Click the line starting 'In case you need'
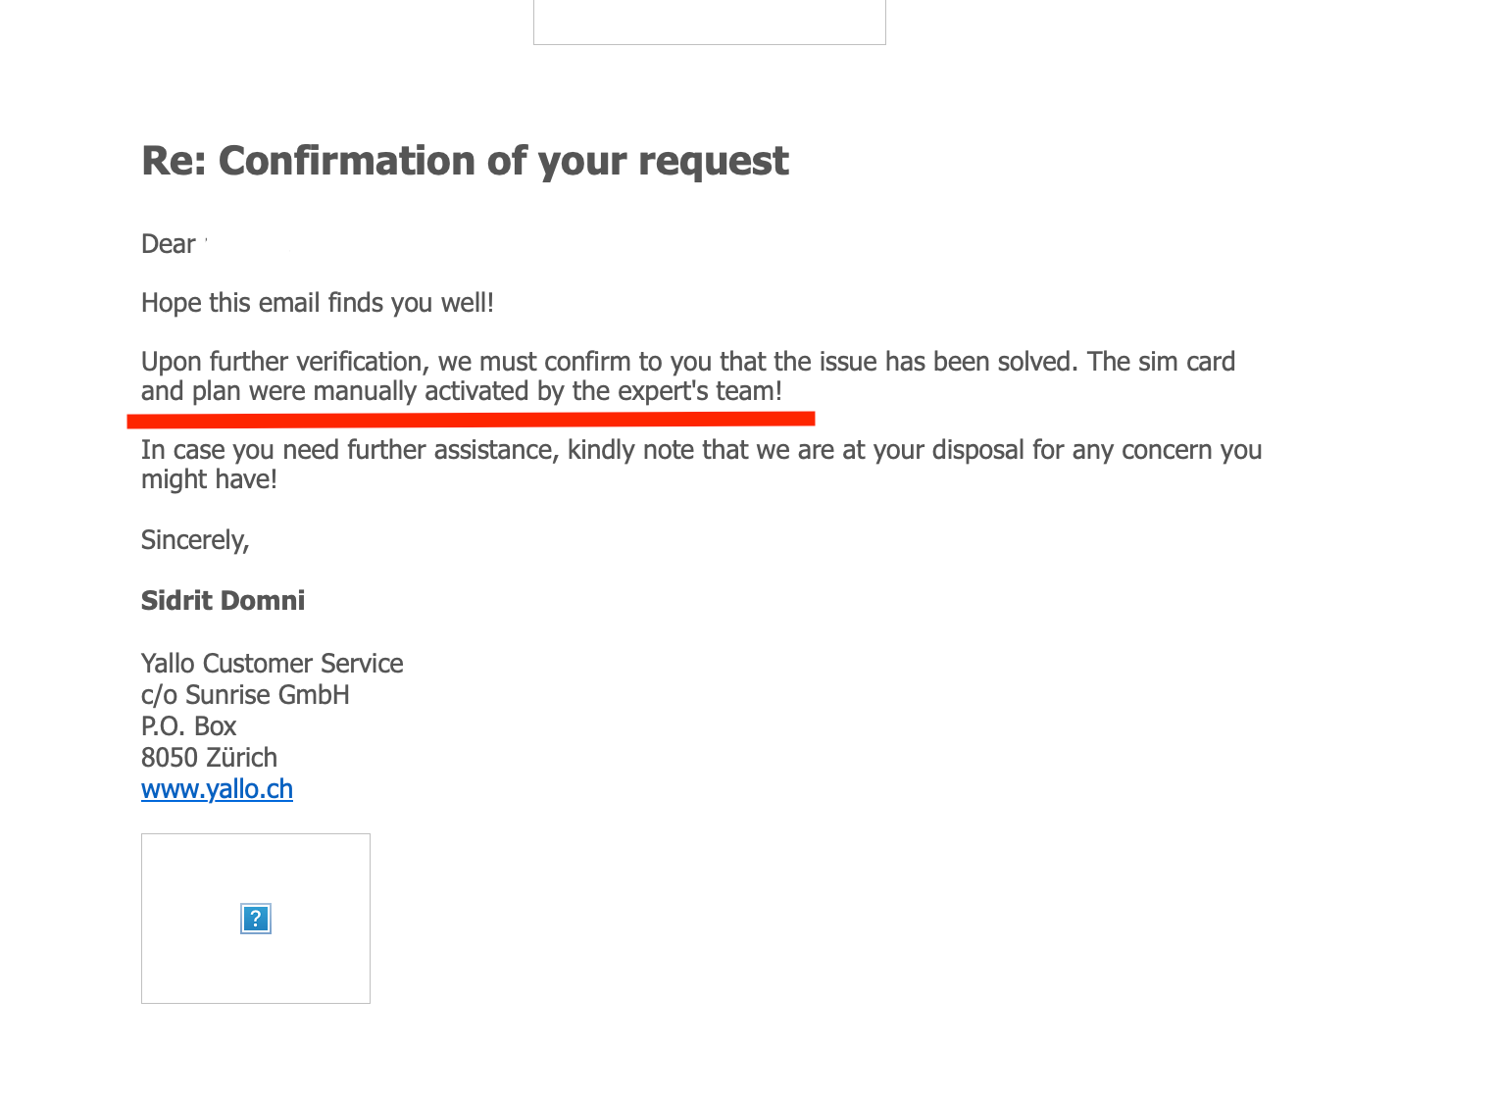1498x1098 pixels. 700,450
